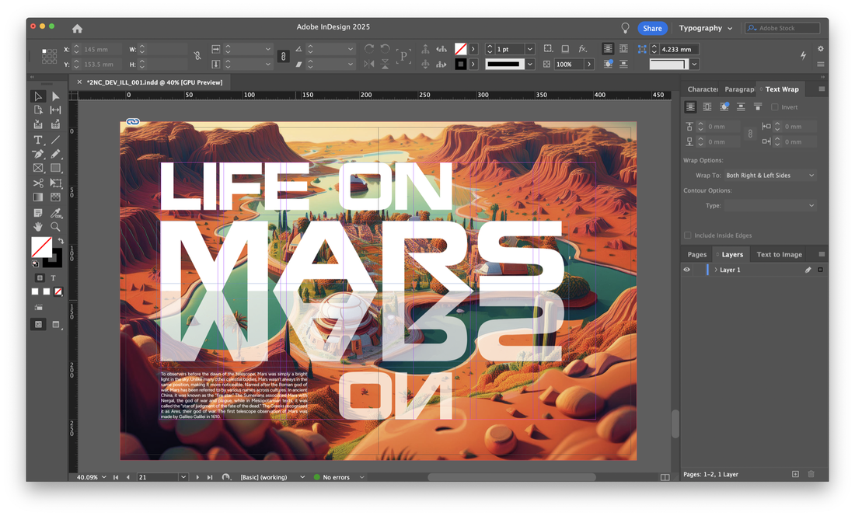855x516 pixels.
Task: Open control panel settings gear
Action: 821,48
